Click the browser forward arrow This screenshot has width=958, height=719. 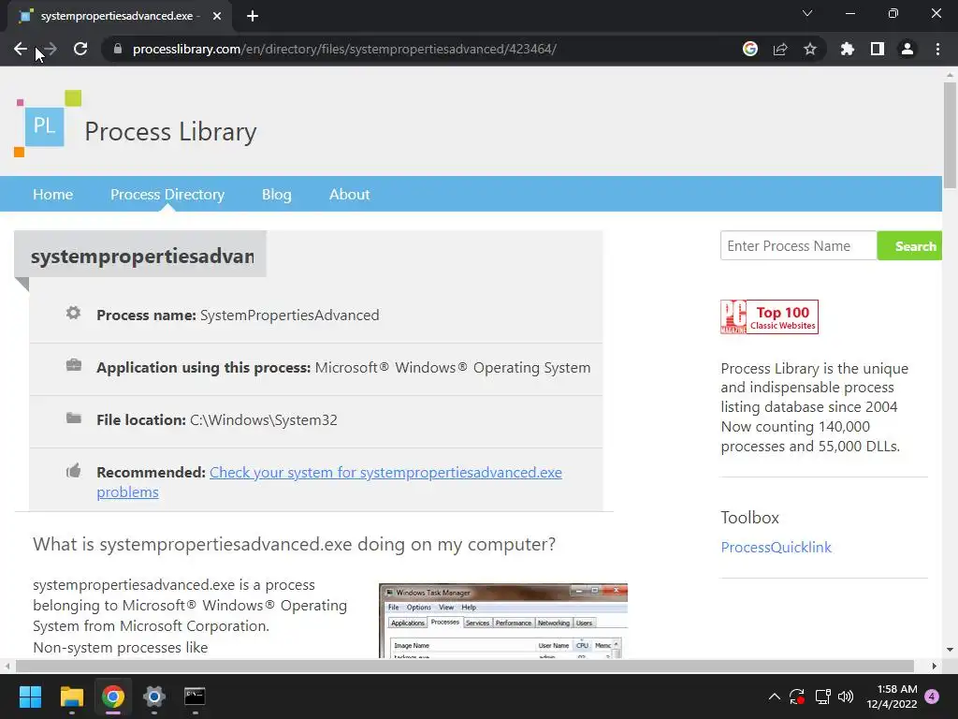[x=51, y=49]
